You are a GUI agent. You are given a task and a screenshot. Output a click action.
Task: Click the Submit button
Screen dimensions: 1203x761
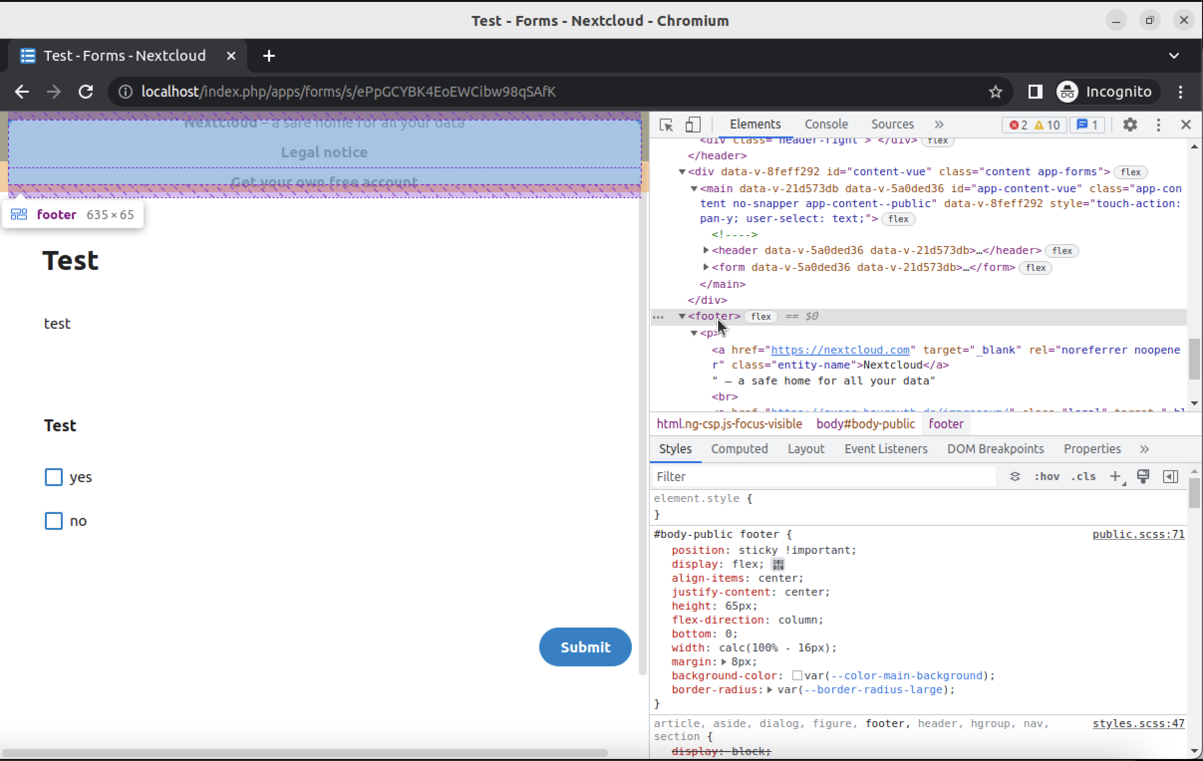[585, 646]
